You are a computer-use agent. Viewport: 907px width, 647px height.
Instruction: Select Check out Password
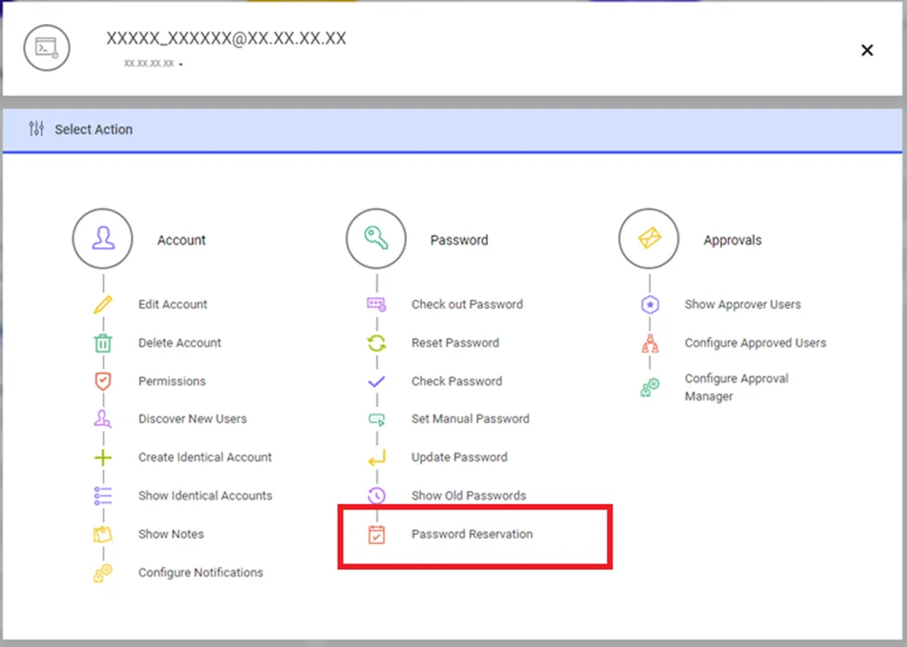tap(467, 304)
